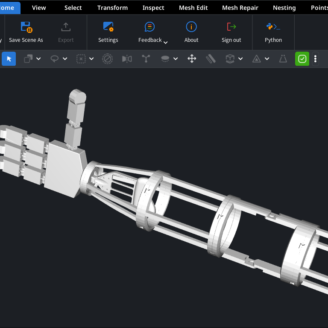Click the Sign out button
This screenshot has height=328, width=328.
click(231, 32)
